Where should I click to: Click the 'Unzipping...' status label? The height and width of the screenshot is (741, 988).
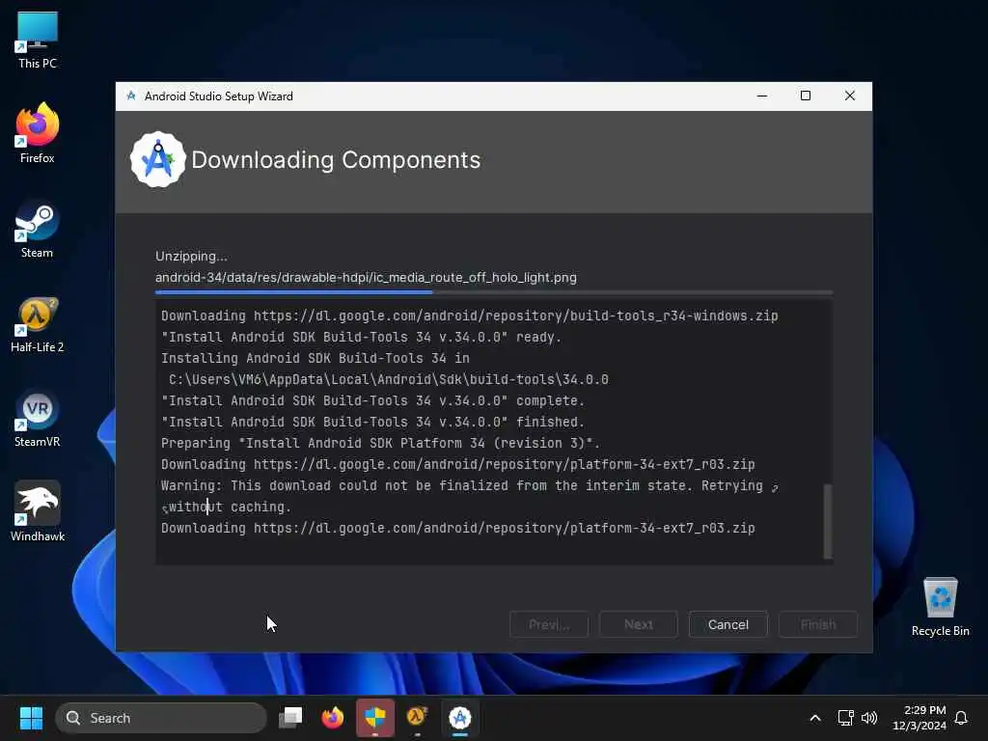[192, 256]
